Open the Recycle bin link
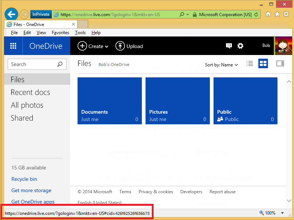294x220 pixels. [x=24, y=179]
